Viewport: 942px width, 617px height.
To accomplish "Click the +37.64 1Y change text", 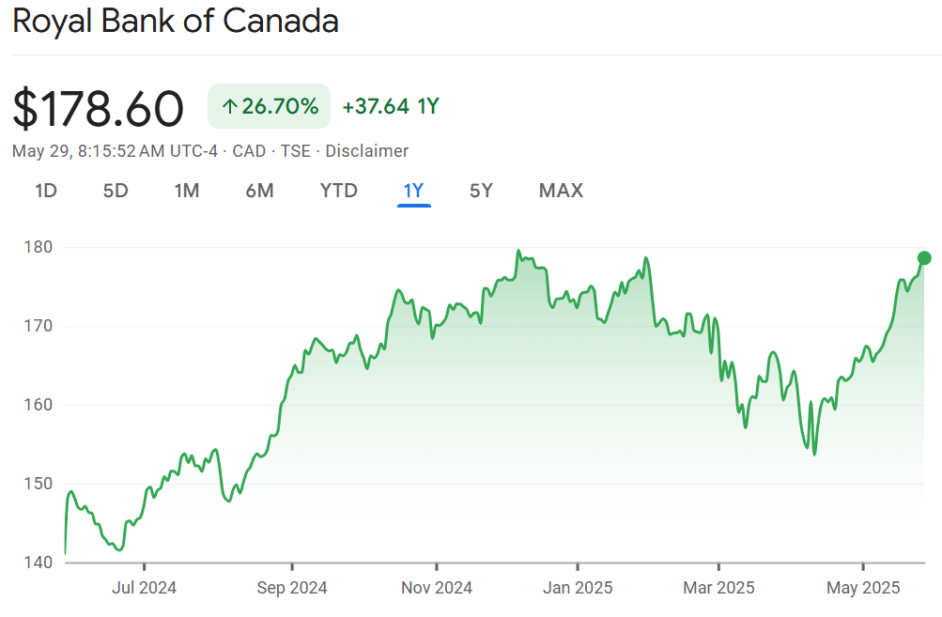I will point(391,106).
